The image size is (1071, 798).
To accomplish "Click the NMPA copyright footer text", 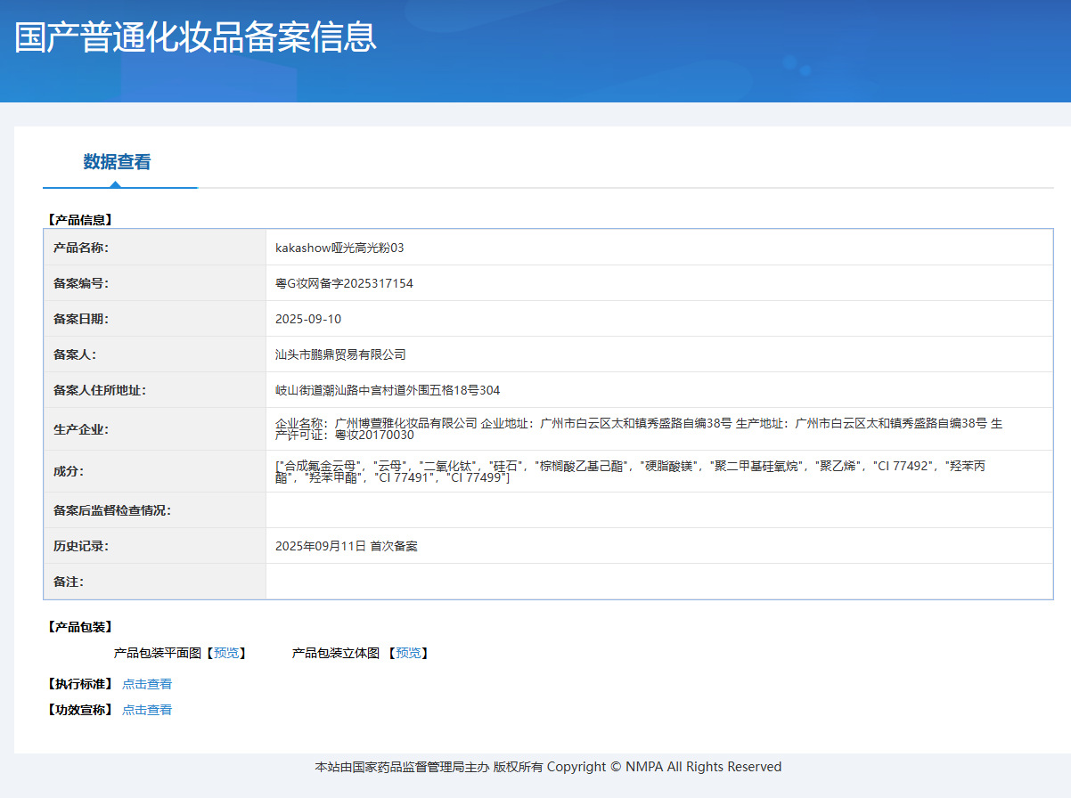I will (x=548, y=767).
